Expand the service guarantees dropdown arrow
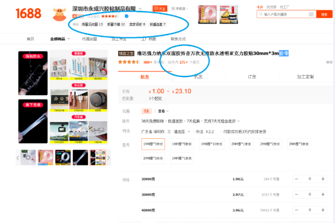 tap(239, 121)
